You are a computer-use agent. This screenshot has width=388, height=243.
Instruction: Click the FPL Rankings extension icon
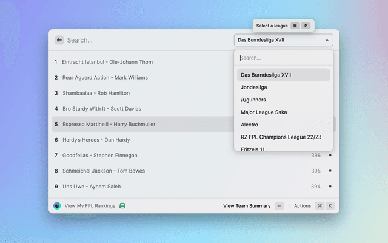[57, 206]
